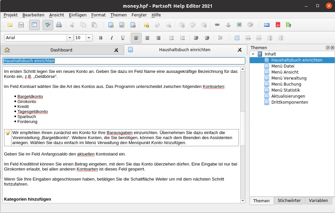335x213 pixels.
Task: Collapse the Inhalt tree node
Action: coord(253,54)
